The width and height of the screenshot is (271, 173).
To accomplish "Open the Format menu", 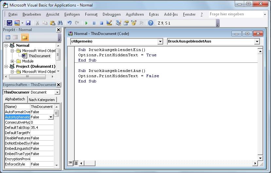I will [91, 14].
